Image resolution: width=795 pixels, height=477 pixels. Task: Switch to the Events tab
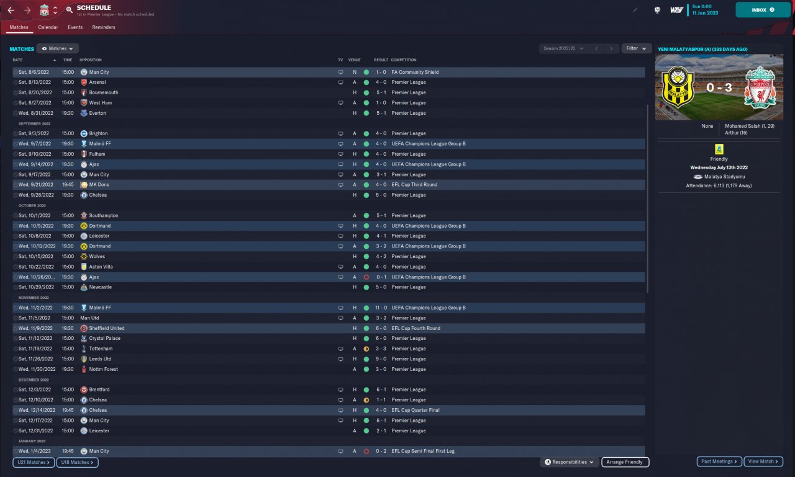click(x=75, y=27)
